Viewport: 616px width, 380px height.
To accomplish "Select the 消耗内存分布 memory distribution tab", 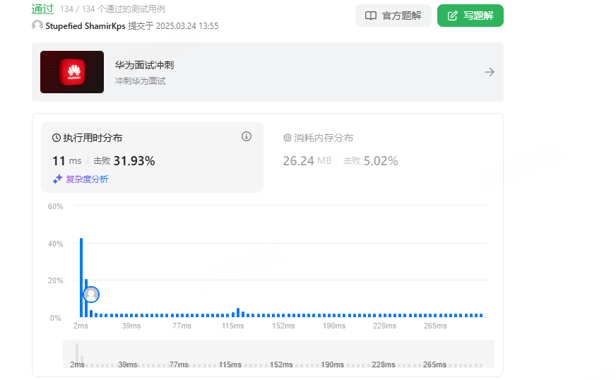I will pos(318,138).
